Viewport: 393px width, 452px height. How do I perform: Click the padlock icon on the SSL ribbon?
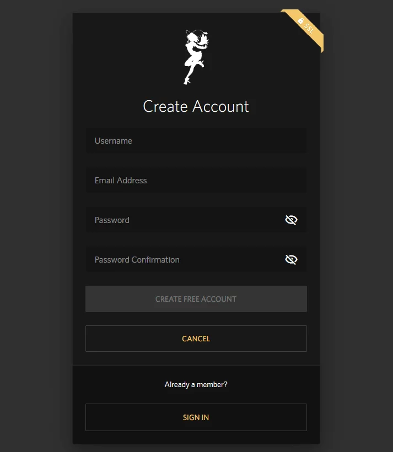[300, 21]
